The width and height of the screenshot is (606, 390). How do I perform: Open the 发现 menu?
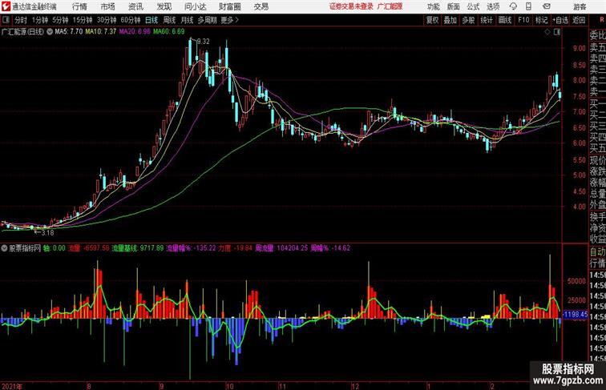[x=164, y=6]
